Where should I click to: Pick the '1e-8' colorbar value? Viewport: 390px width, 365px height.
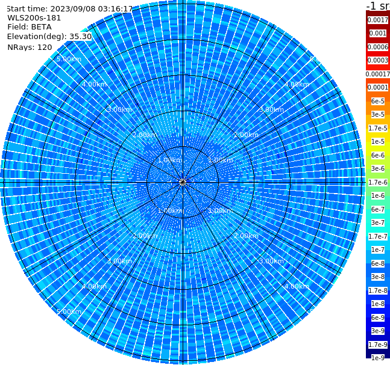click(378, 304)
